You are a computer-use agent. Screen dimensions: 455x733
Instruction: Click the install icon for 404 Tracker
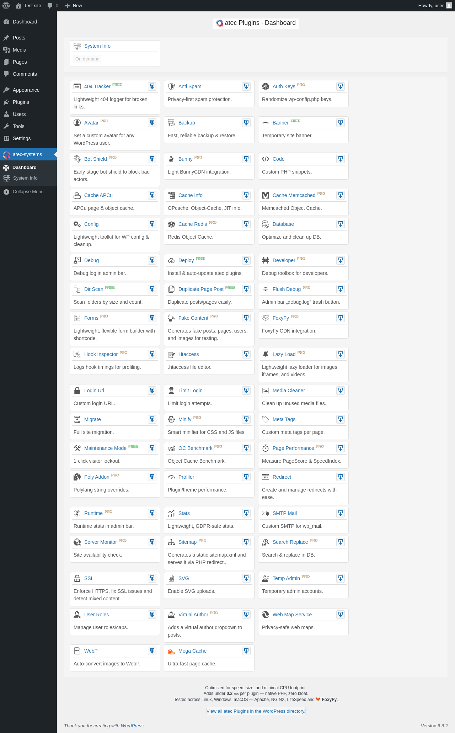tap(152, 86)
